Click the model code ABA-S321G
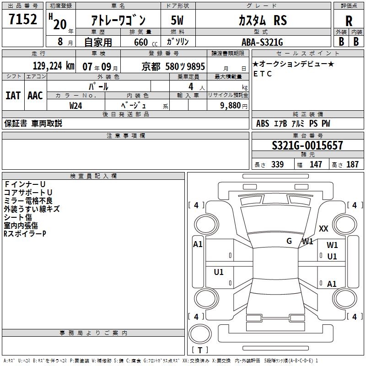The height and width of the screenshot is (366, 366). click(262, 42)
